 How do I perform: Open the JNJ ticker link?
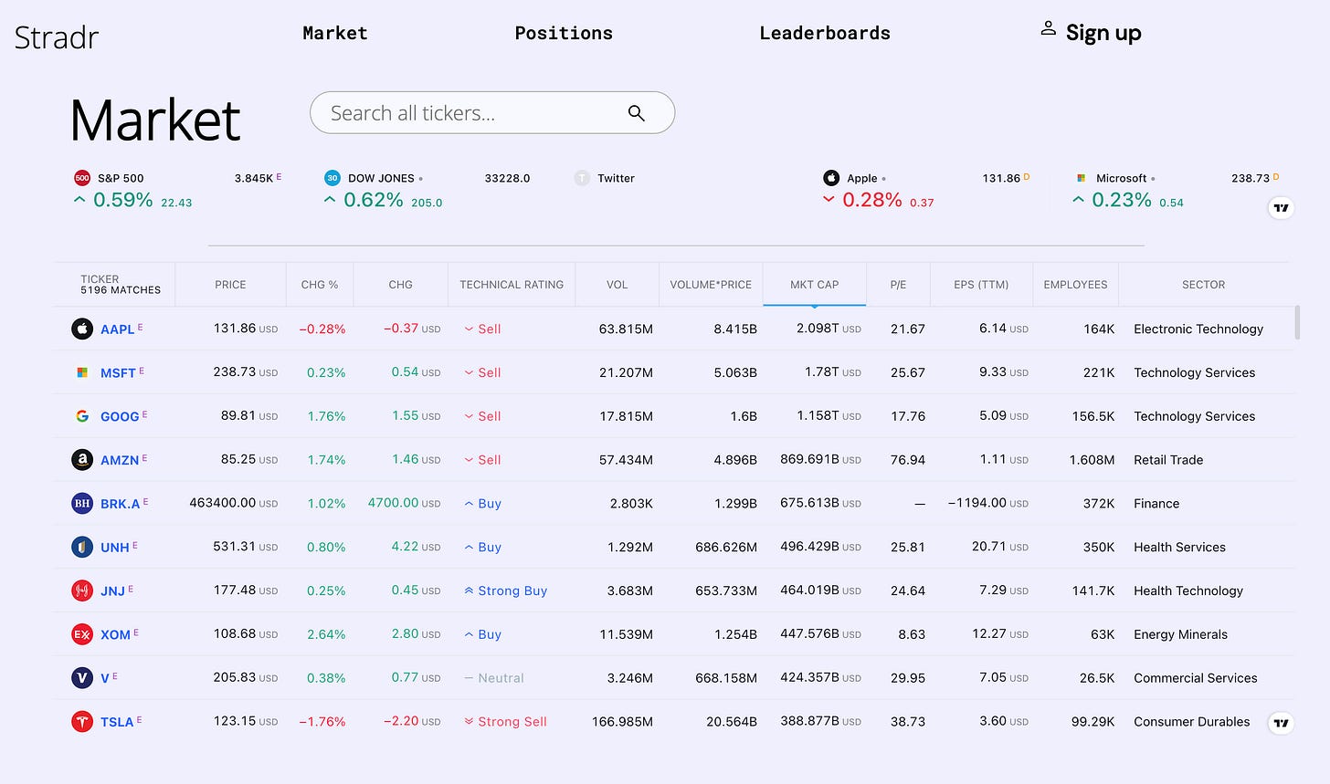113,591
